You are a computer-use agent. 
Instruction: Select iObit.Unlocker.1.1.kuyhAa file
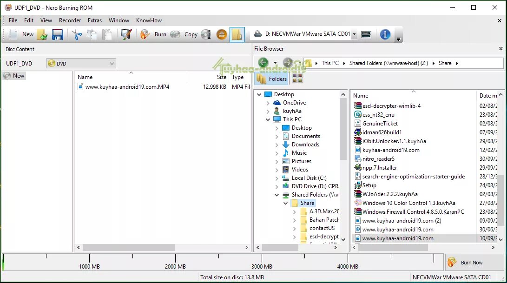click(394, 141)
